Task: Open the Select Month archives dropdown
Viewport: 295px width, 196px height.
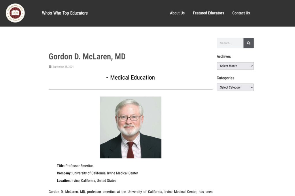Action: [x=235, y=66]
